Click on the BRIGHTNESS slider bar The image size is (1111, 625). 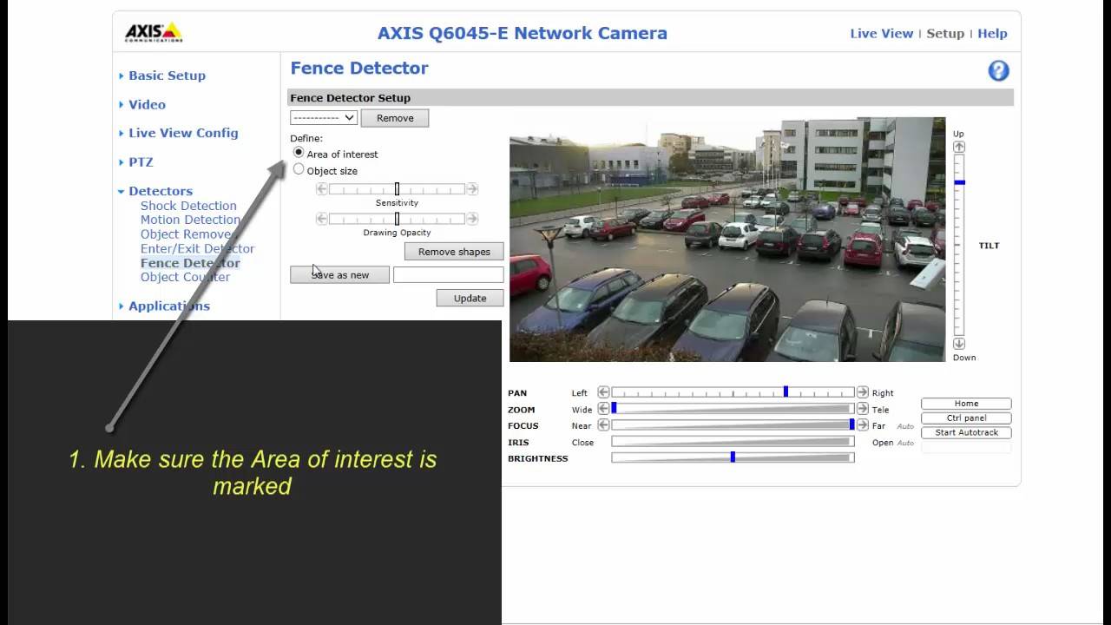(x=733, y=457)
